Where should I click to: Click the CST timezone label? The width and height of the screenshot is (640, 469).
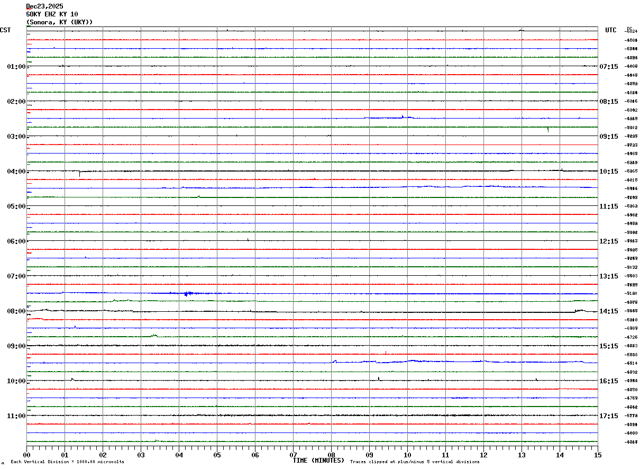coord(5,30)
